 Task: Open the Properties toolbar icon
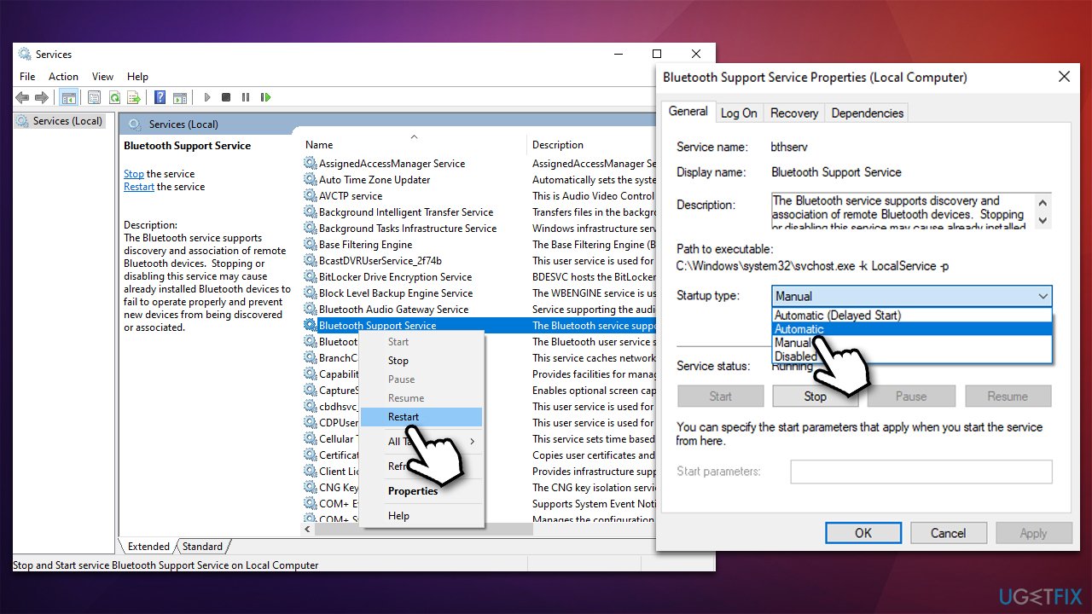94,98
